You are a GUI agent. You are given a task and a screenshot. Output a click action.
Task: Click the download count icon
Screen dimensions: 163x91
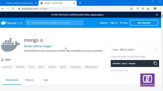click(x=2, y=60)
